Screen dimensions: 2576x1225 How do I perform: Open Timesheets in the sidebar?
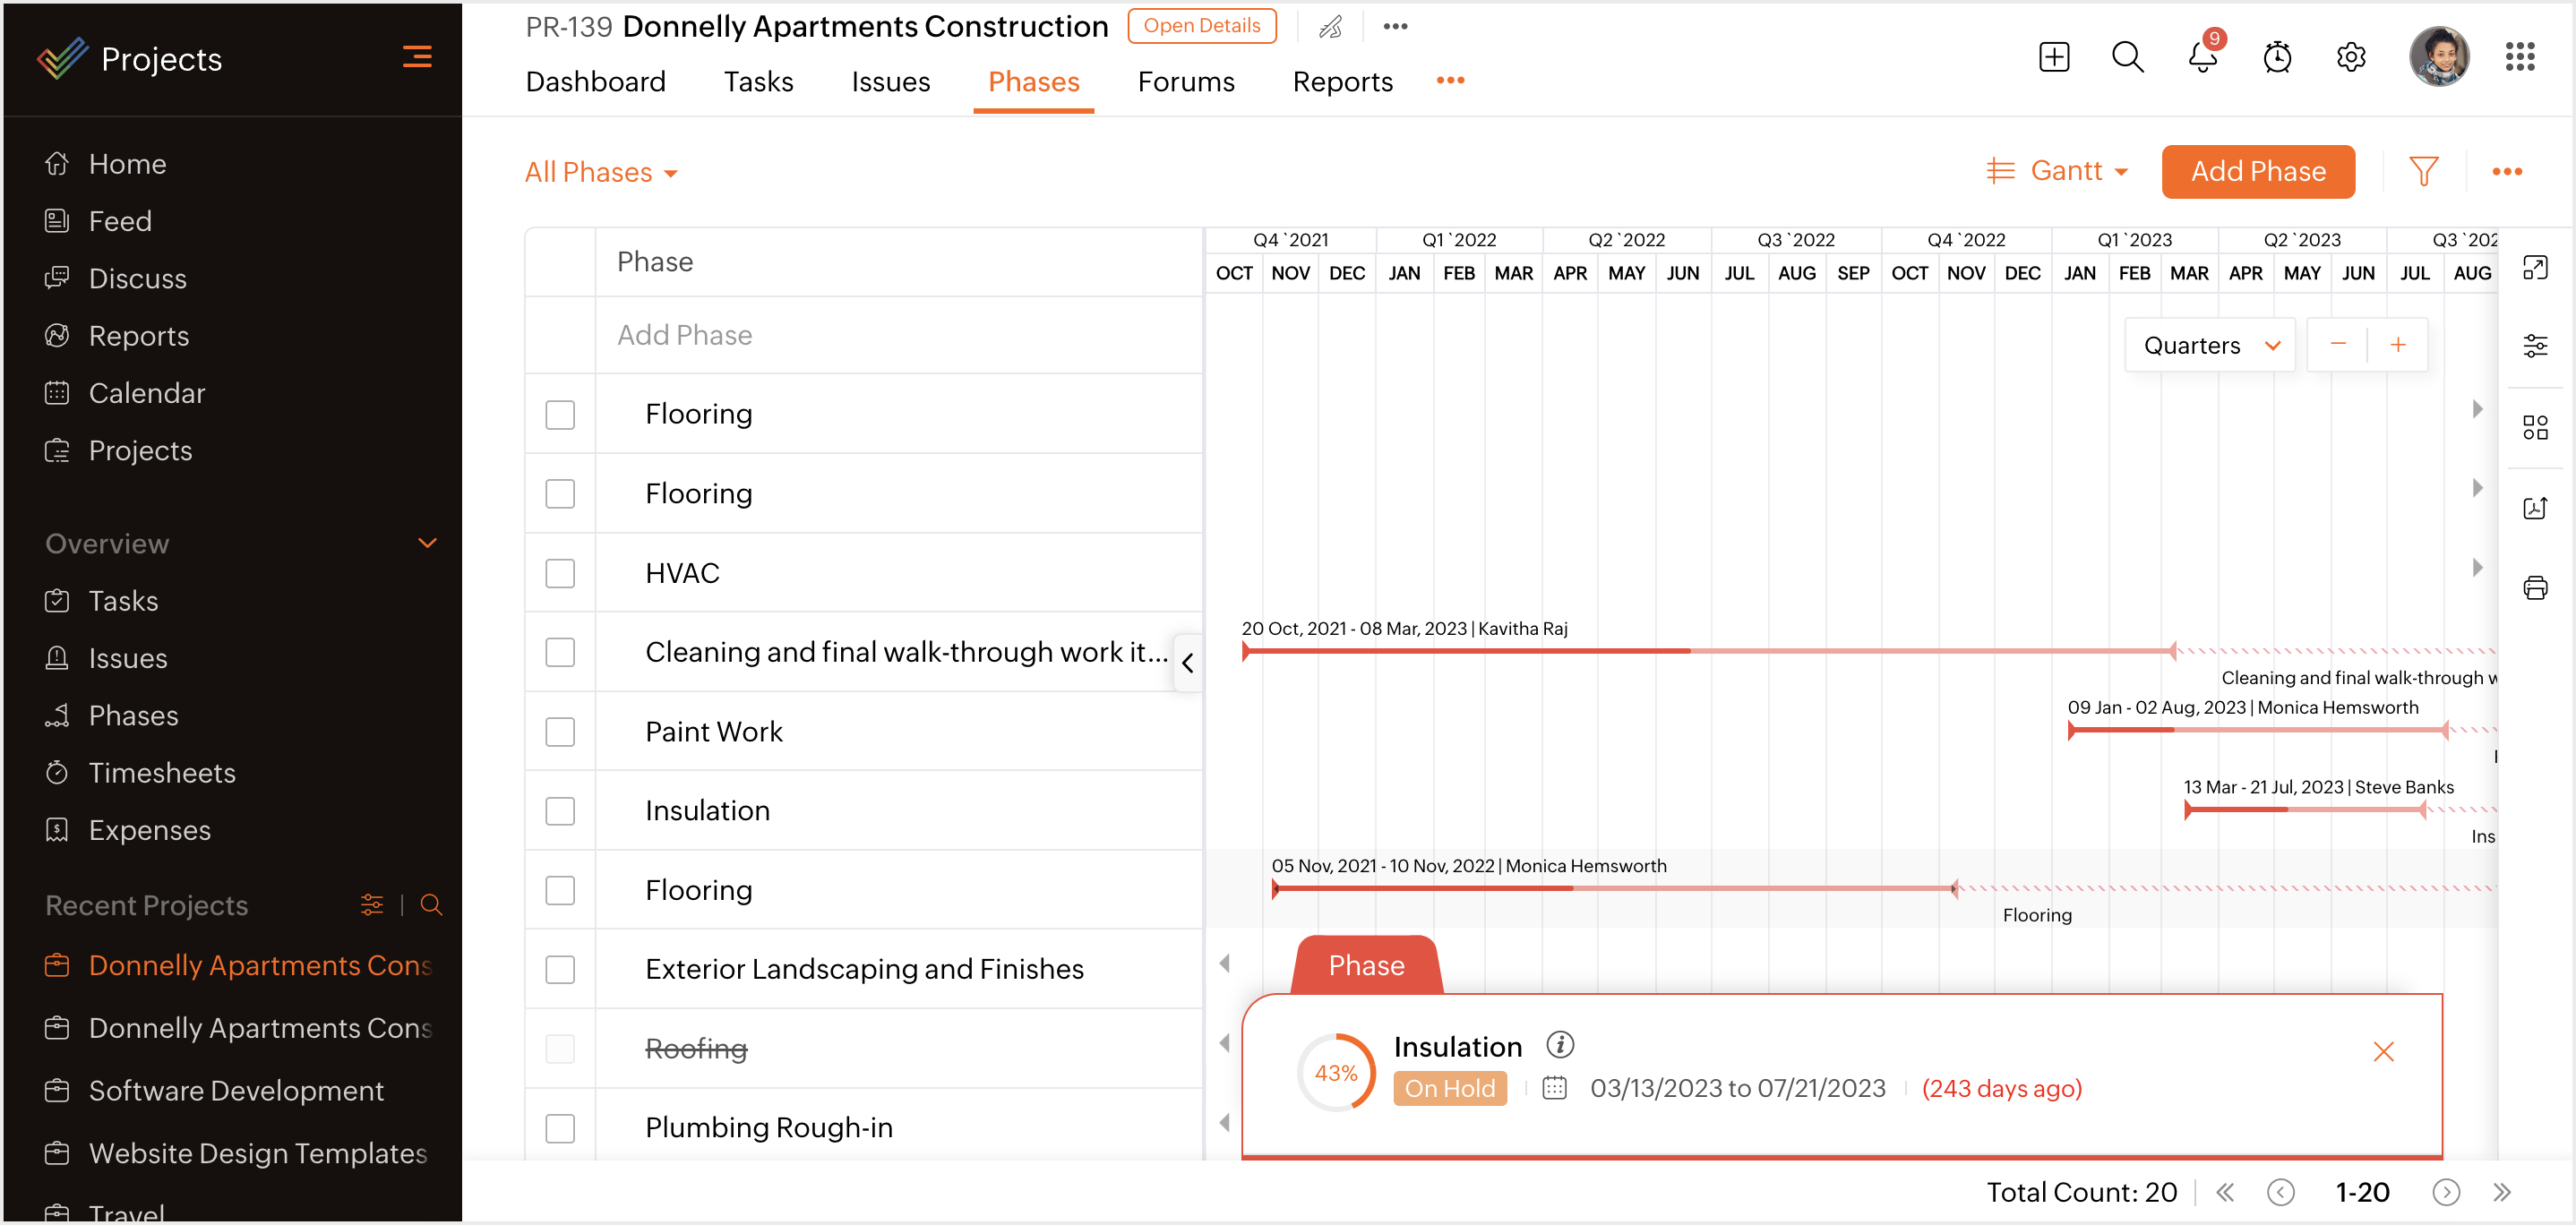[x=162, y=773]
